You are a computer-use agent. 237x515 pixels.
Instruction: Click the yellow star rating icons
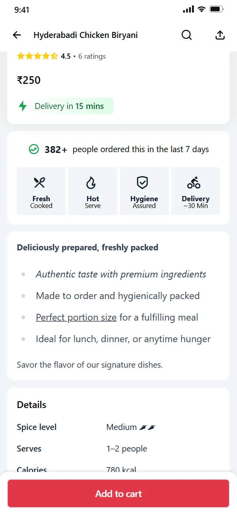(x=37, y=56)
